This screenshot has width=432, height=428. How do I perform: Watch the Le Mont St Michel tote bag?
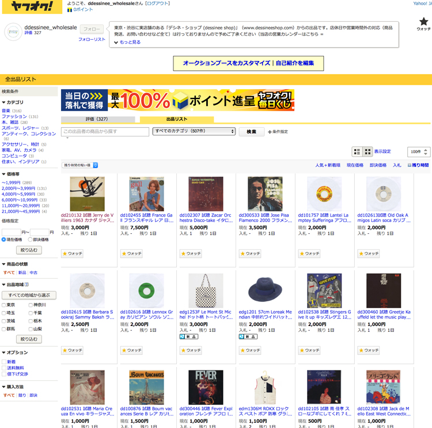pyautogui.click(x=191, y=350)
